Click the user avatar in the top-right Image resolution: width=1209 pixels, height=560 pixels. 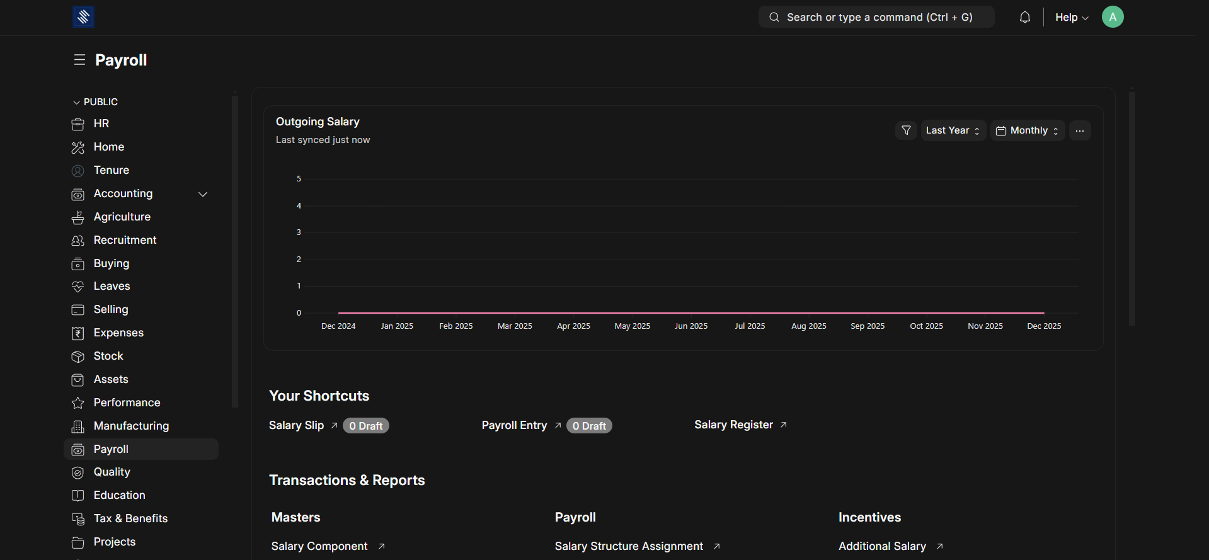[1112, 17]
